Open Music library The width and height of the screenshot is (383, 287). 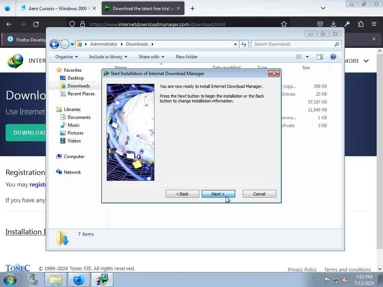74,125
